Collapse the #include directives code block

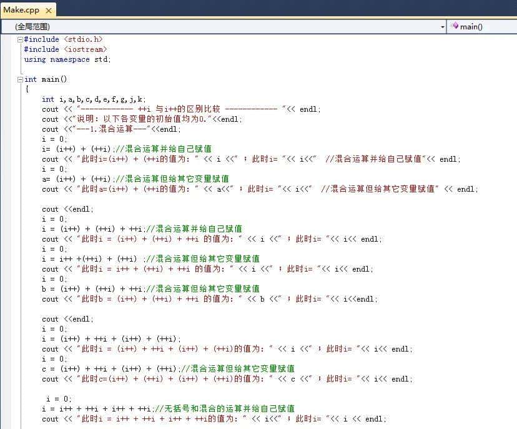(x=19, y=39)
